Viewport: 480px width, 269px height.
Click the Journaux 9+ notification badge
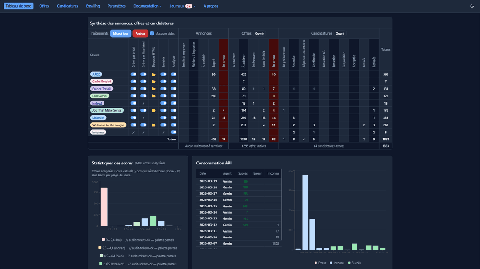pos(188,6)
